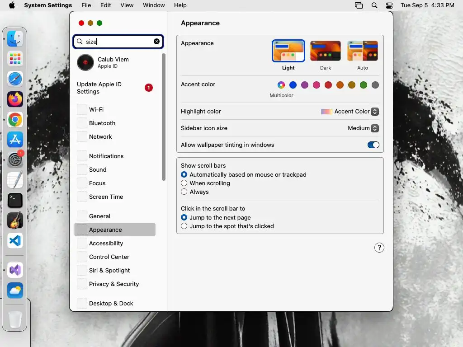This screenshot has width=463, height=347.
Task: Select Always show scroll bars
Action: 184,192
